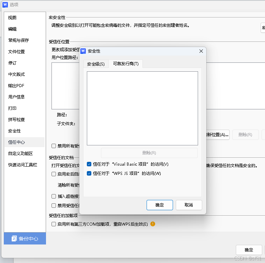The width and height of the screenshot is (265, 263).
Task: Open the 编辑 options page
Action: [24, 29]
